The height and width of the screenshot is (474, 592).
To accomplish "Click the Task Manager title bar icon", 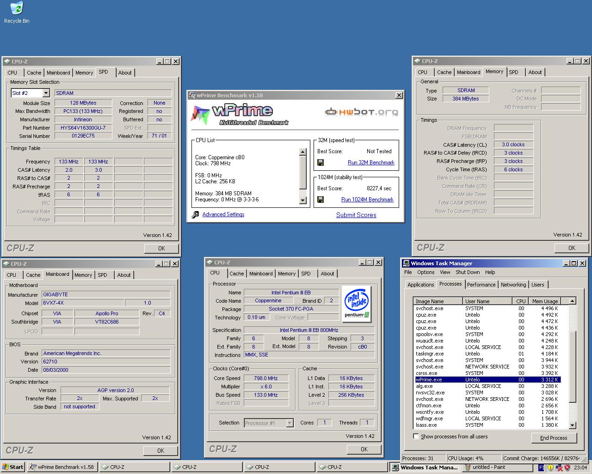I will [406, 263].
